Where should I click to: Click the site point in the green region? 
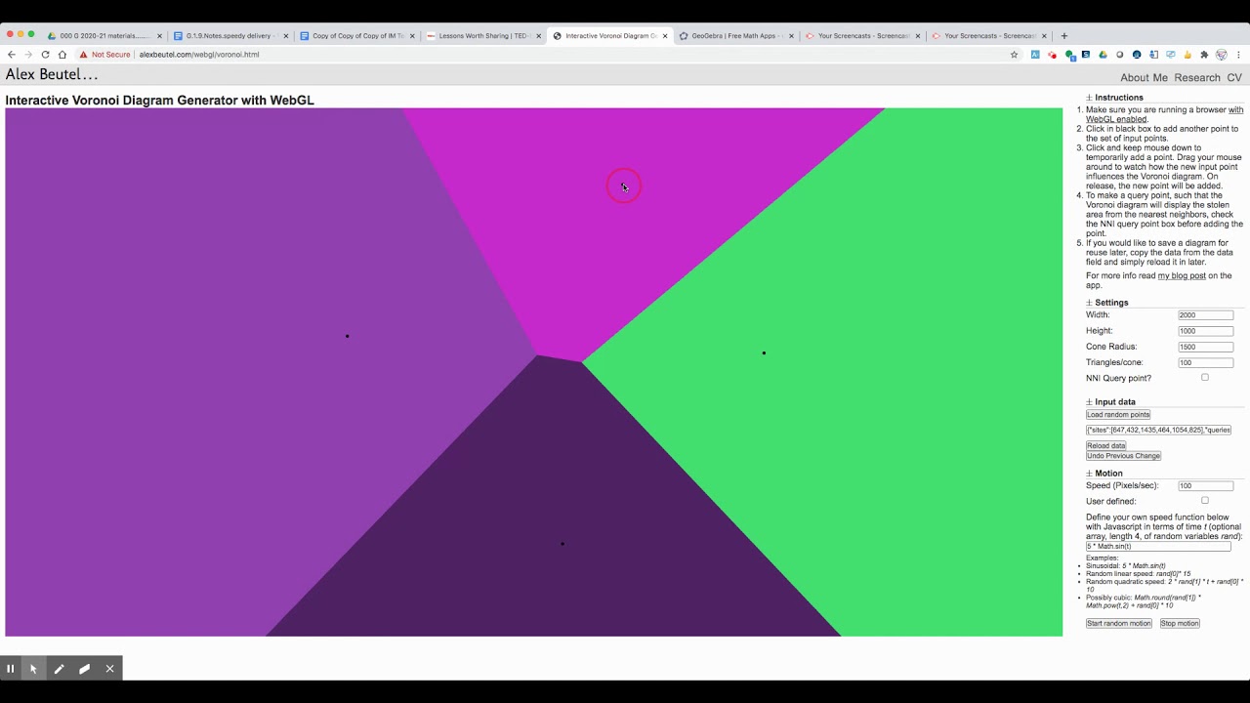click(764, 352)
